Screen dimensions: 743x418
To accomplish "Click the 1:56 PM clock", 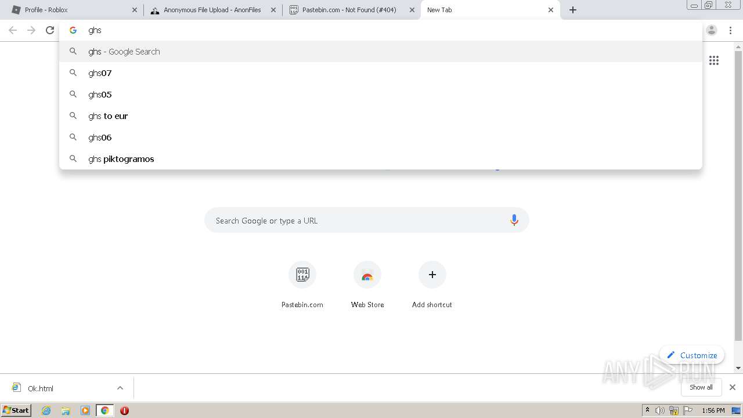I will [x=713, y=410].
